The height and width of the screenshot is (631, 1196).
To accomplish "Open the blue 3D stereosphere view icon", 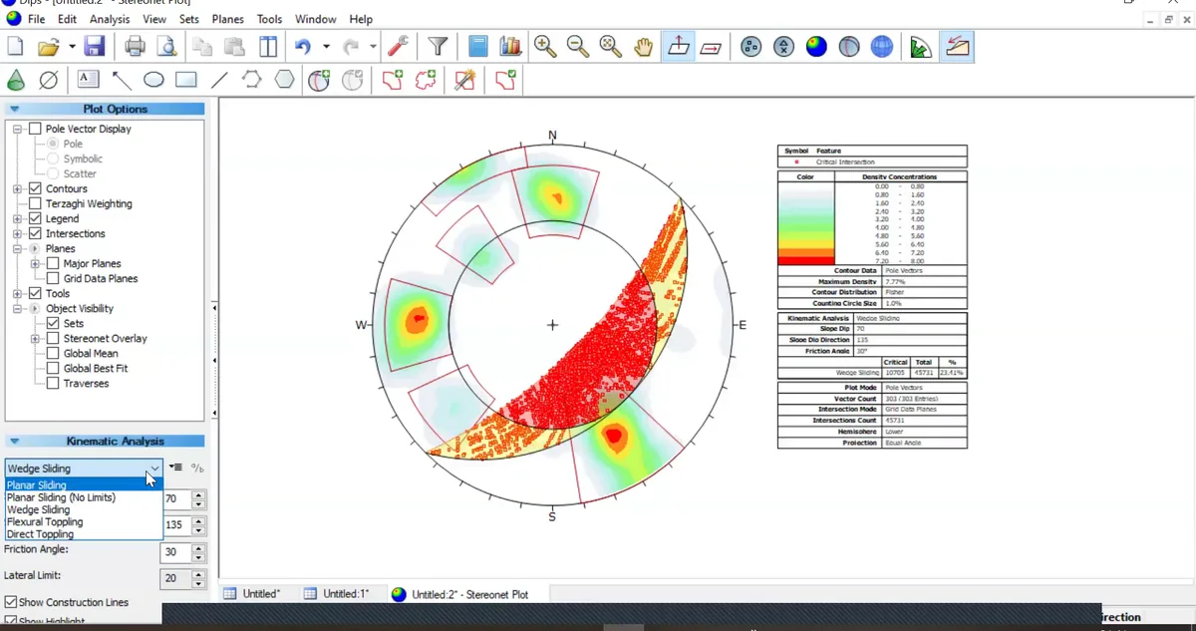I will point(882,46).
